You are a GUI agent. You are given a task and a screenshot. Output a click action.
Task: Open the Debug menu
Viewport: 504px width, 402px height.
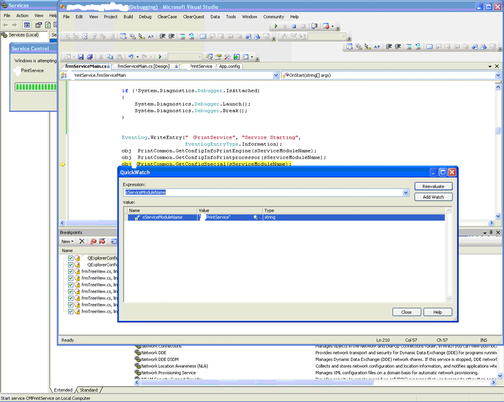coord(145,16)
